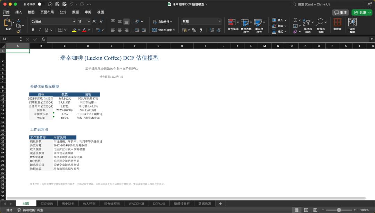The image size is (375, 213).
Task: Open the Data (数据) ribbon tab
Action: point(76,12)
